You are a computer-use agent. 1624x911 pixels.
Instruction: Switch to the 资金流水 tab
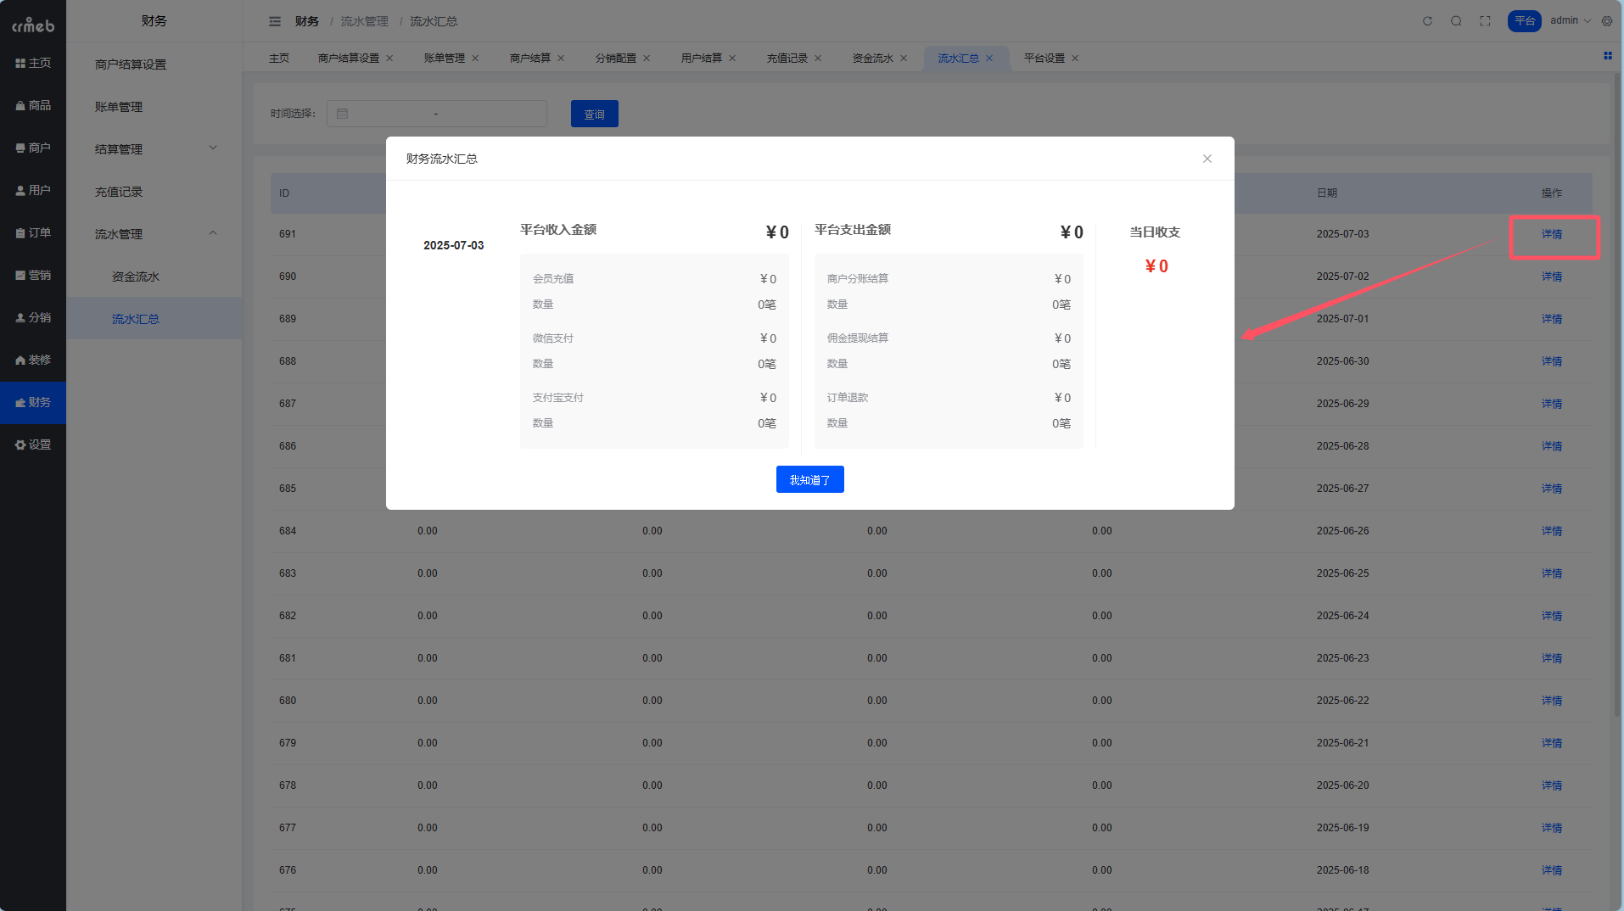[x=872, y=59]
